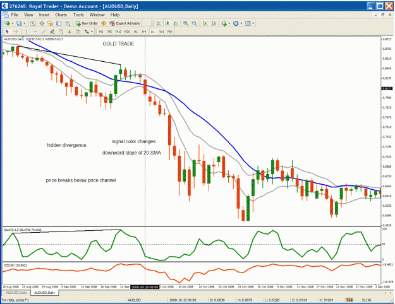Toggle the Expert Advisors button

tap(125, 23)
